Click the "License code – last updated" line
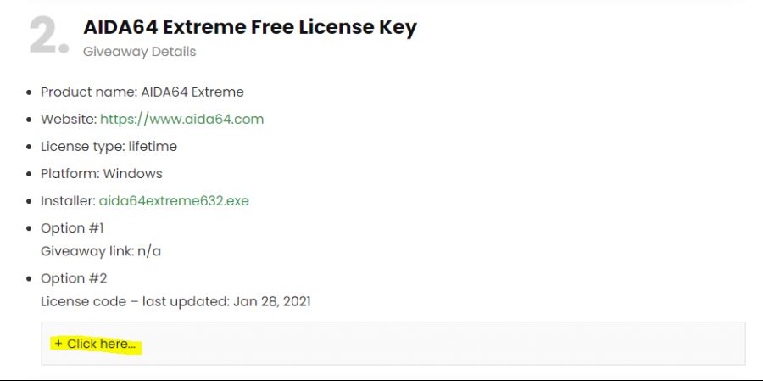 pos(134,301)
